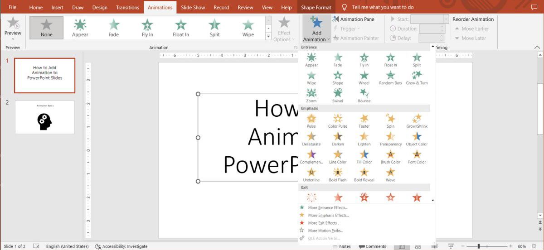Choose the Swivel entrance effect
Viewport: 544px width, 250px height.
click(338, 96)
